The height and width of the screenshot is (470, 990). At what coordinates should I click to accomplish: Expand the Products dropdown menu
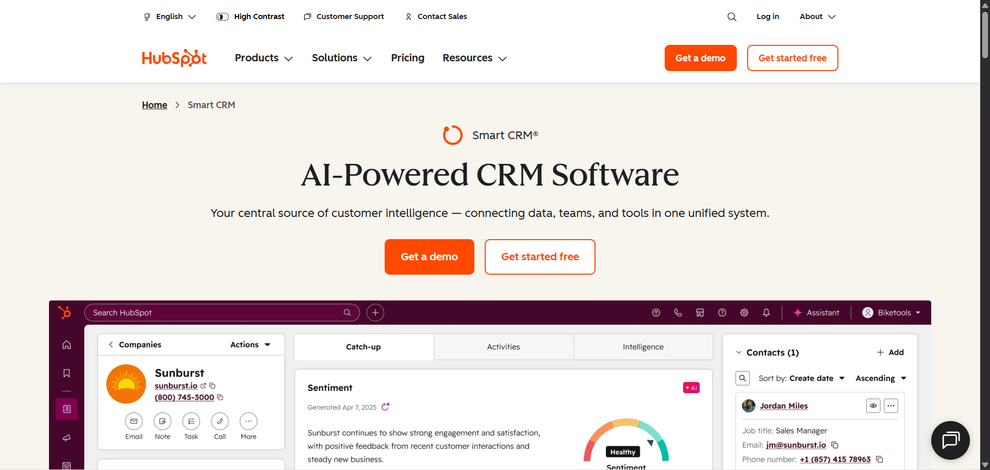click(263, 58)
